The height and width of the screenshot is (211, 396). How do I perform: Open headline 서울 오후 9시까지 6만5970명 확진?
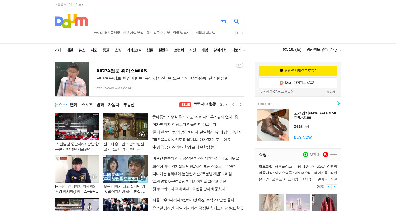click(x=193, y=200)
